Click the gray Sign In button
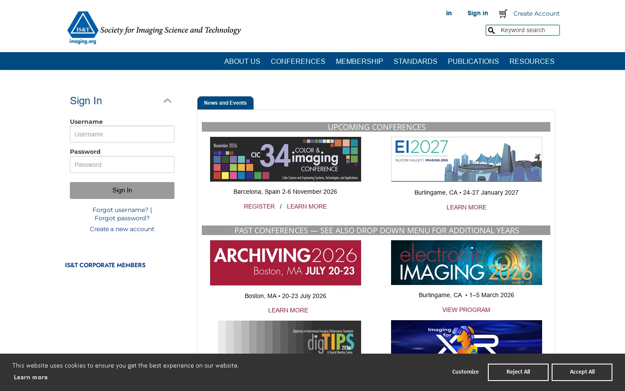Screen dimensions: 625x391 (122, 190)
